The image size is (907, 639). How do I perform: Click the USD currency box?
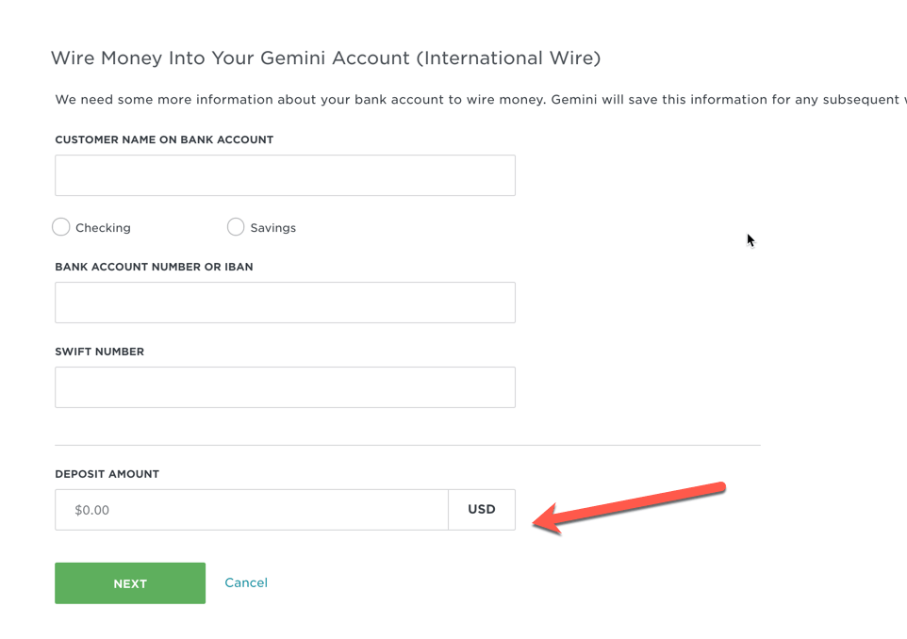coord(482,510)
